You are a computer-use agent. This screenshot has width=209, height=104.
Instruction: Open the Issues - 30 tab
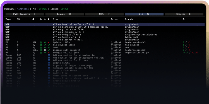65,14
